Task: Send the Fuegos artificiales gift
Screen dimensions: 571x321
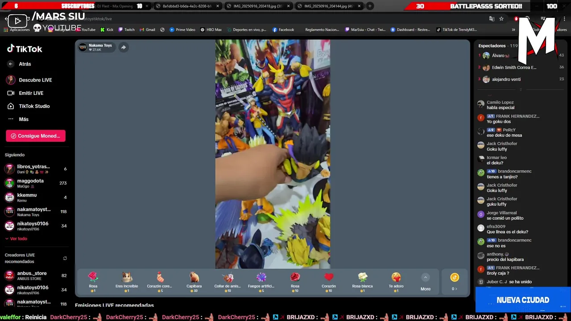Action: click(261, 282)
